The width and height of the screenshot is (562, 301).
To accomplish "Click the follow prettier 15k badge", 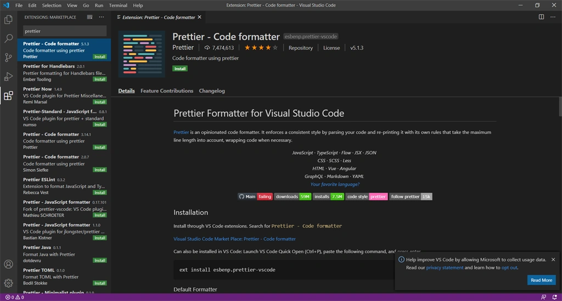I will 411,196.
